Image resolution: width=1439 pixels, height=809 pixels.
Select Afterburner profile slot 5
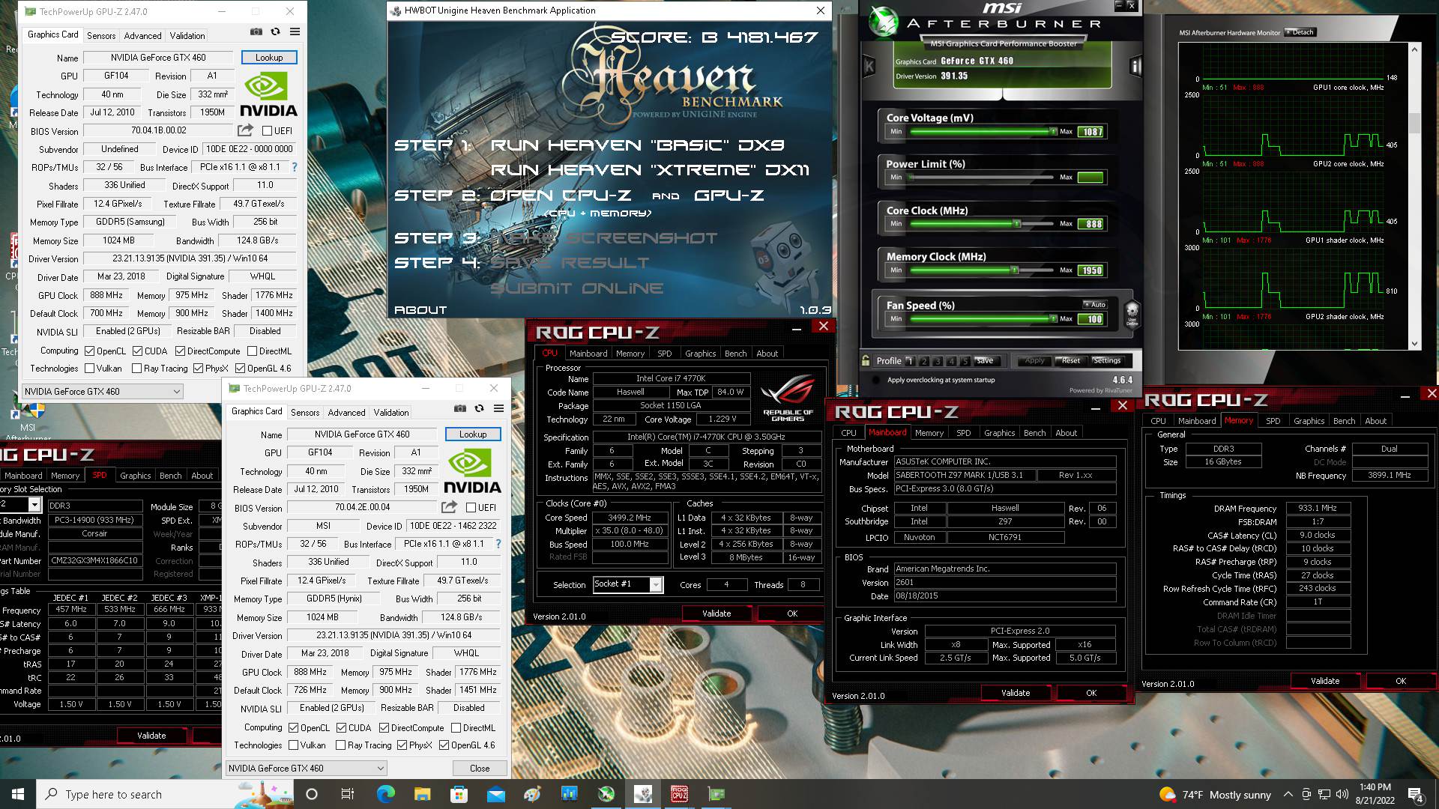pos(965,361)
